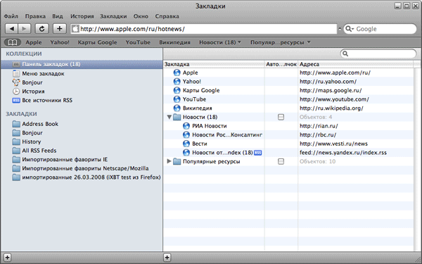
Task: Toggle the auto-click checkbox for Популярные ресурсы
Action: [281, 161]
